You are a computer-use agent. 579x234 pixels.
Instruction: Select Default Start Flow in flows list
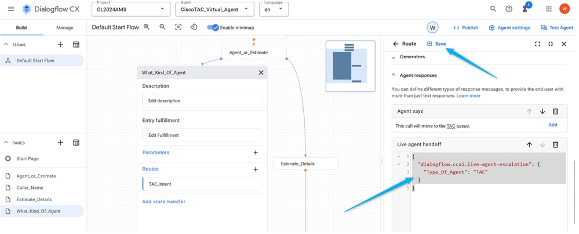point(42,60)
